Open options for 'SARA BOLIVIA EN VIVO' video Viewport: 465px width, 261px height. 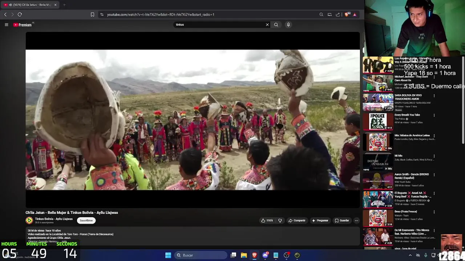[434, 96]
